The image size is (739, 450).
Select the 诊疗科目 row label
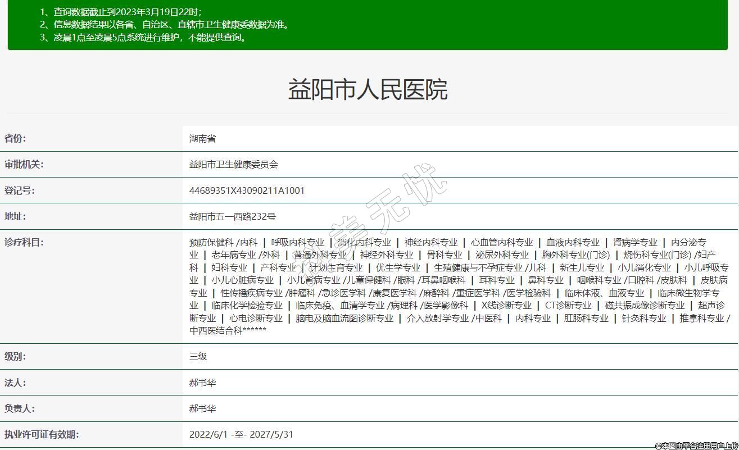point(24,242)
